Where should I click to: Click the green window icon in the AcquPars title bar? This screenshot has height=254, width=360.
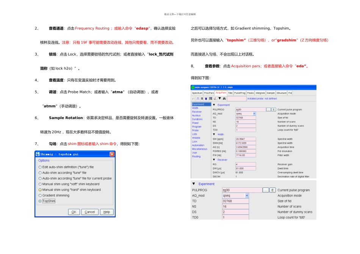[193, 87]
